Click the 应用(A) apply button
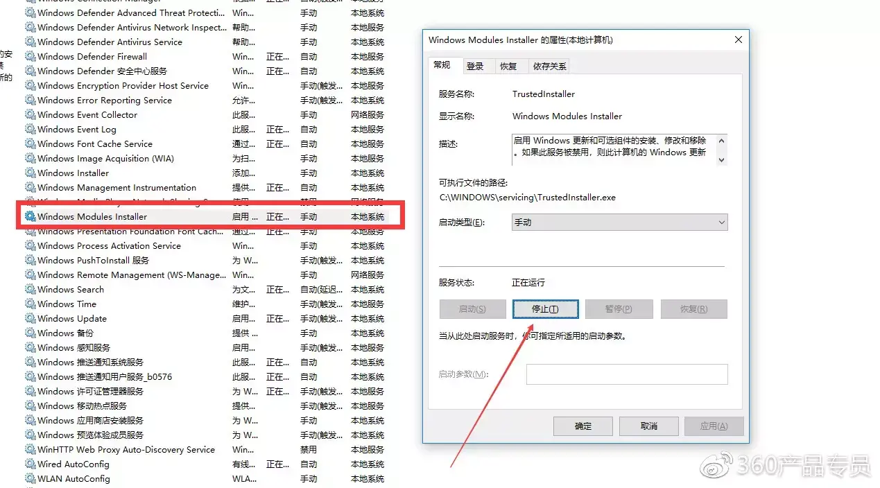880x488 pixels. (714, 426)
